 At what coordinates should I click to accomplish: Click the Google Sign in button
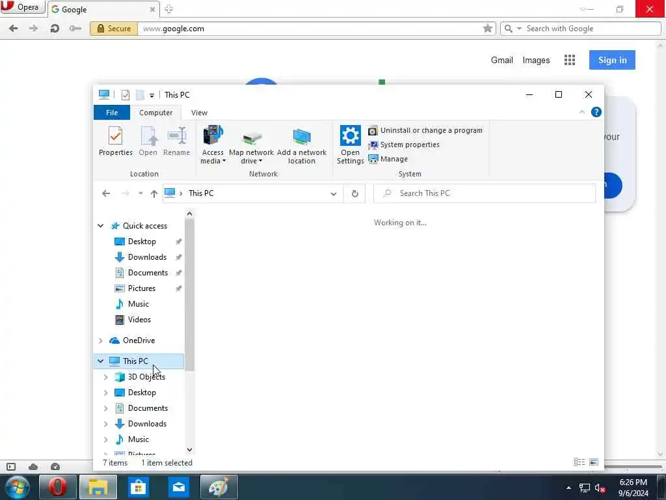click(x=612, y=60)
